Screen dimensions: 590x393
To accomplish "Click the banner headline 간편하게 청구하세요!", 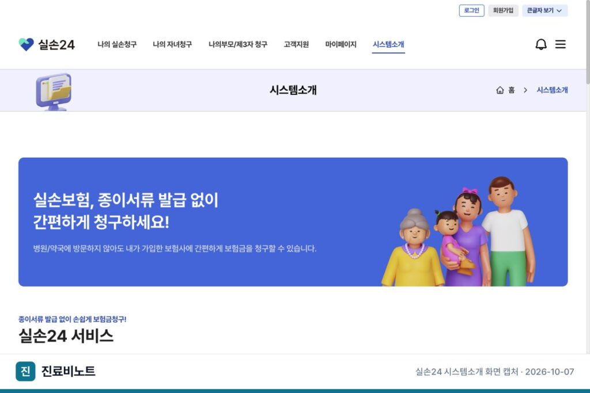I will (101, 222).
